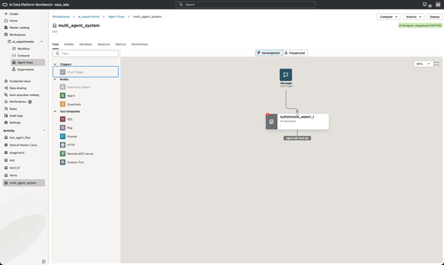Switch canvas to Development mode
Viewport: 444px width, 265px height.
coord(269,52)
